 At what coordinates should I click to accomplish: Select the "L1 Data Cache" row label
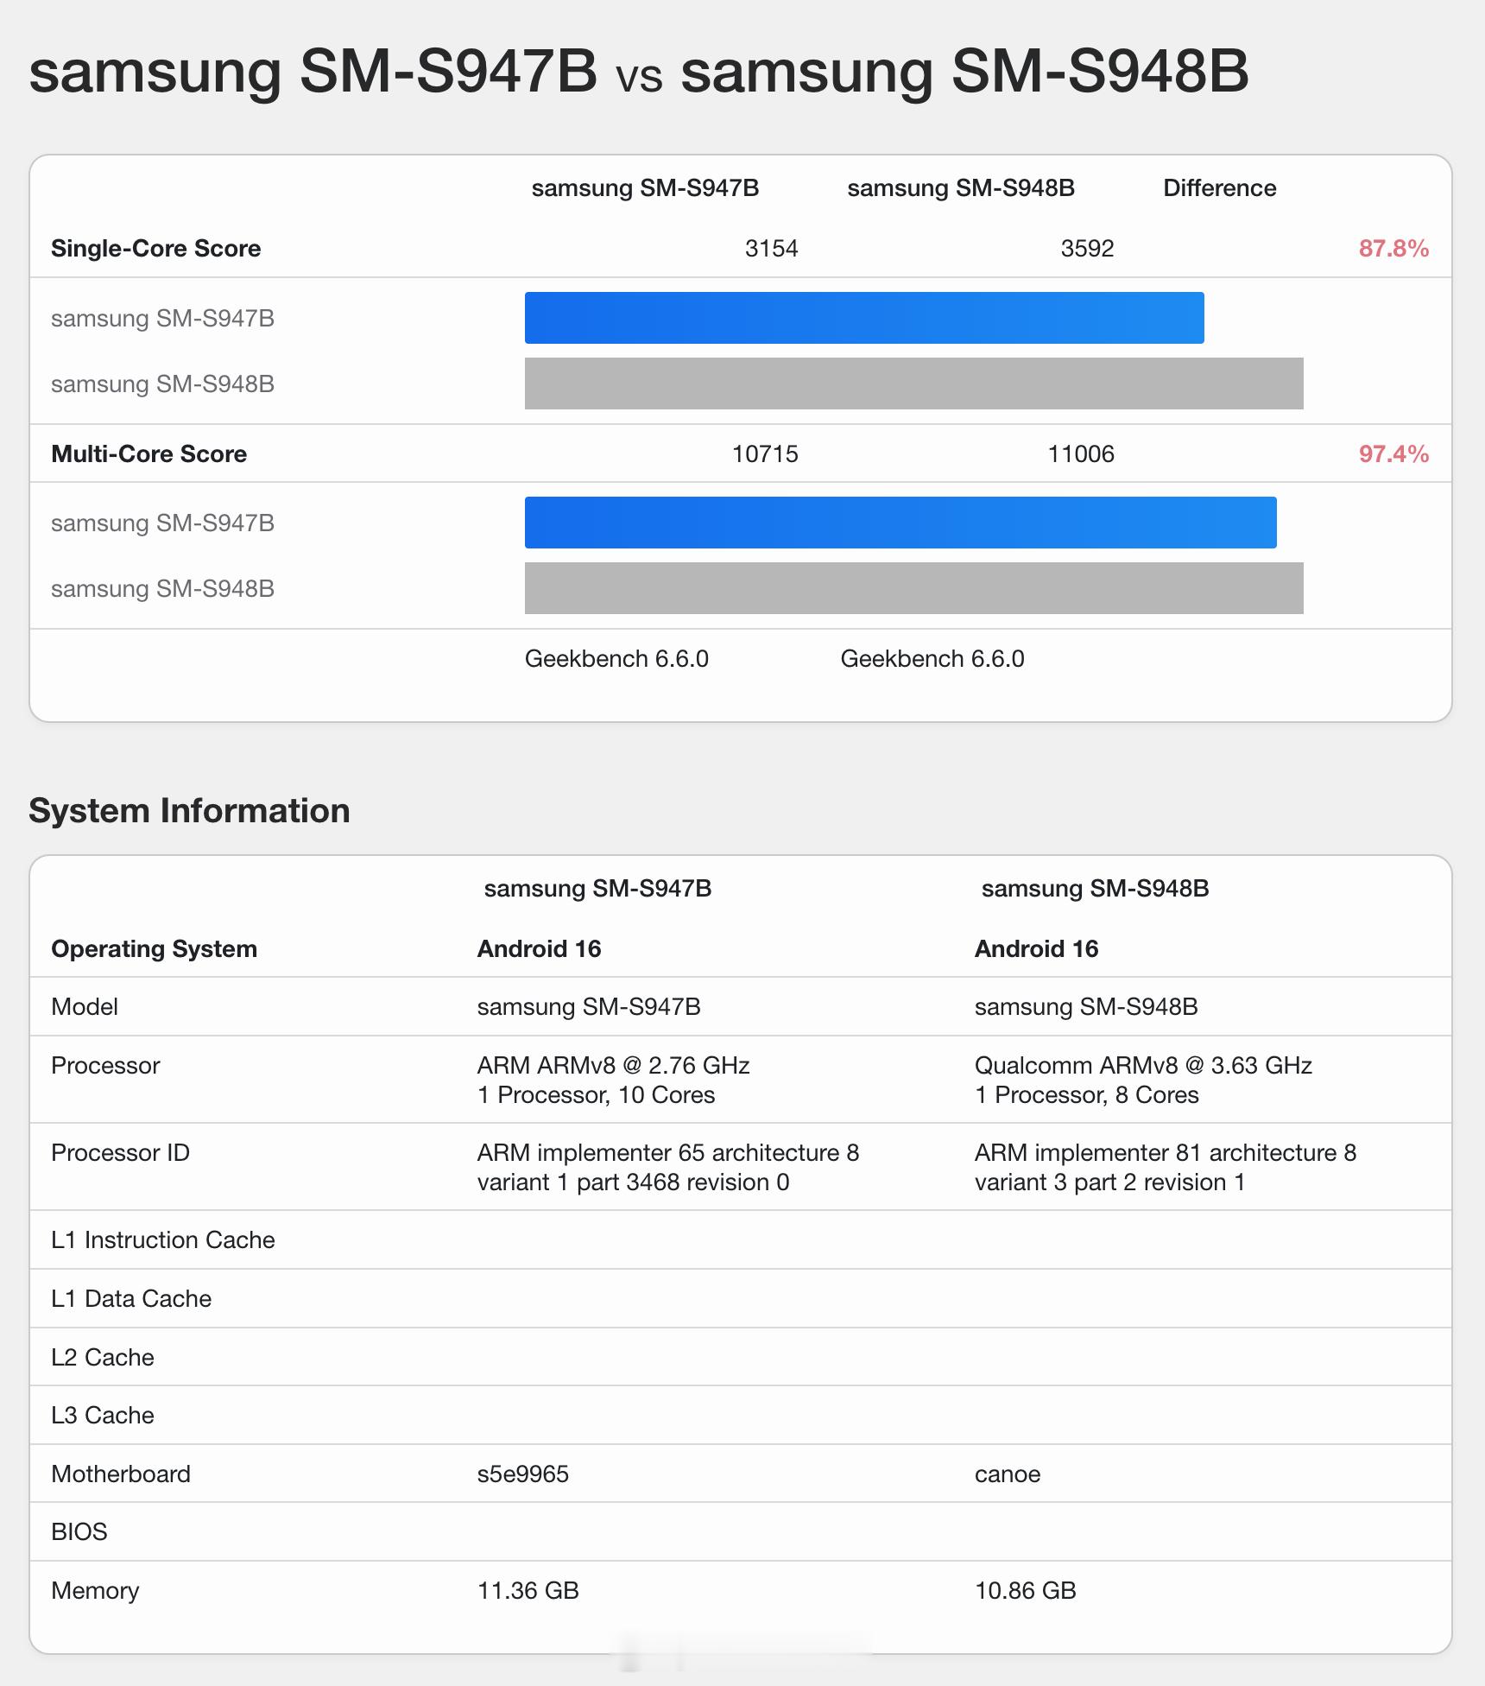click(x=131, y=1299)
